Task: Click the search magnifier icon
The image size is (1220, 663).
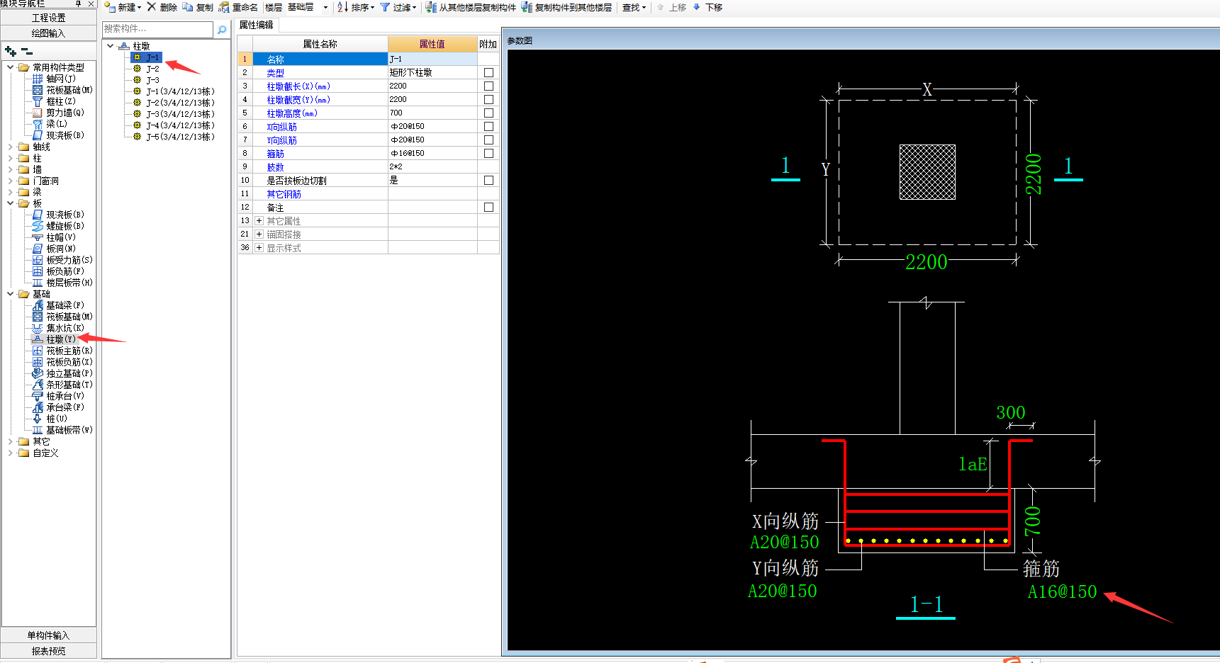Action: point(222,29)
